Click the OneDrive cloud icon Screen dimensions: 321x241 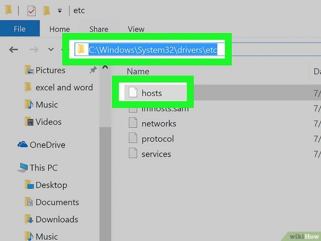coord(23,145)
